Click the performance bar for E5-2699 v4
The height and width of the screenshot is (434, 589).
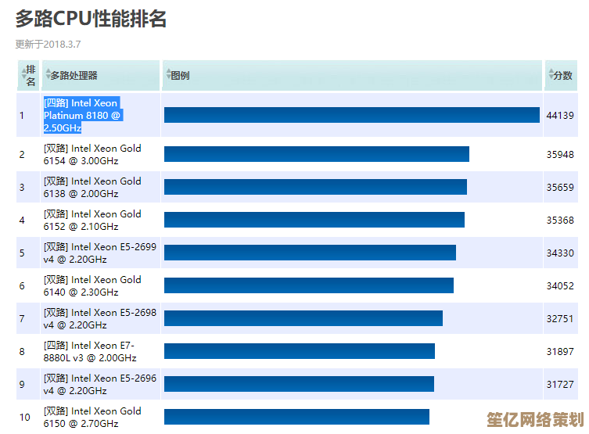(x=310, y=253)
